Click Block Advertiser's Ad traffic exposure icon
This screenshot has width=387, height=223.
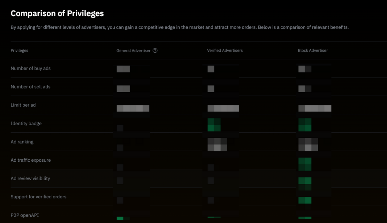coord(305,164)
